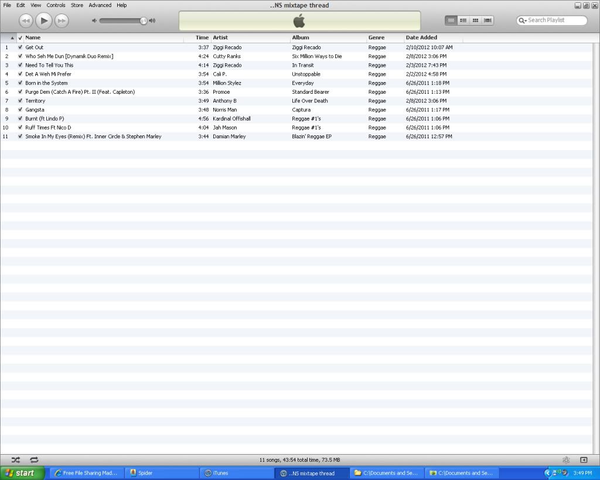
Task: Open the Advanced menu
Action: (100, 5)
